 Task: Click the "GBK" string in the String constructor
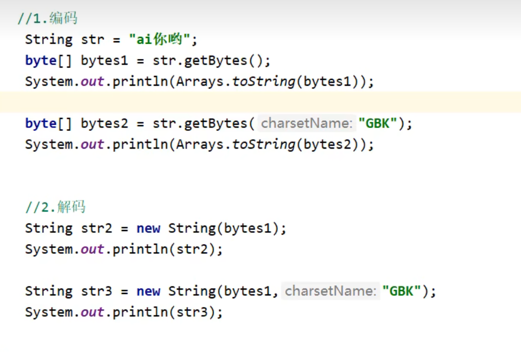(x=402, y=291)
